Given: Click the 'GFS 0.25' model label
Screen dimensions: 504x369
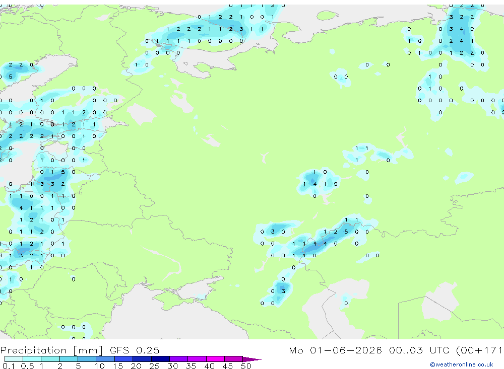Looking at the screenshot, I should click(135, 350).
